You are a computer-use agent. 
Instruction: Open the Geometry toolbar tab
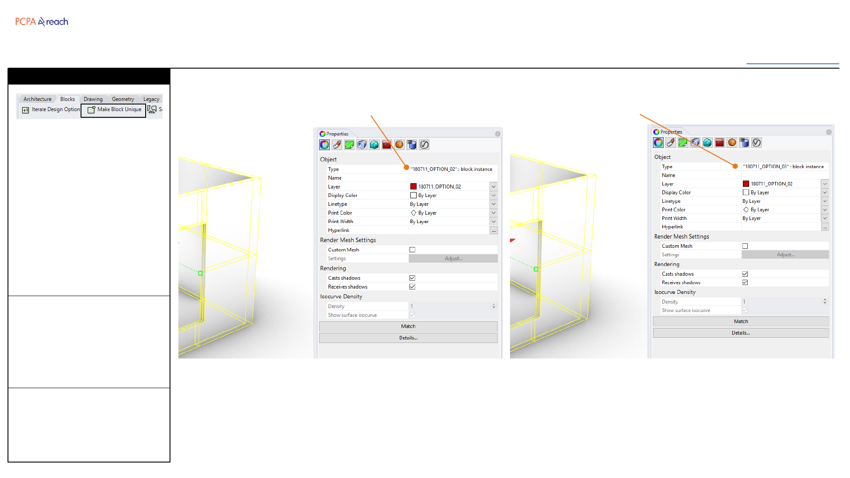tap(123, 99)
